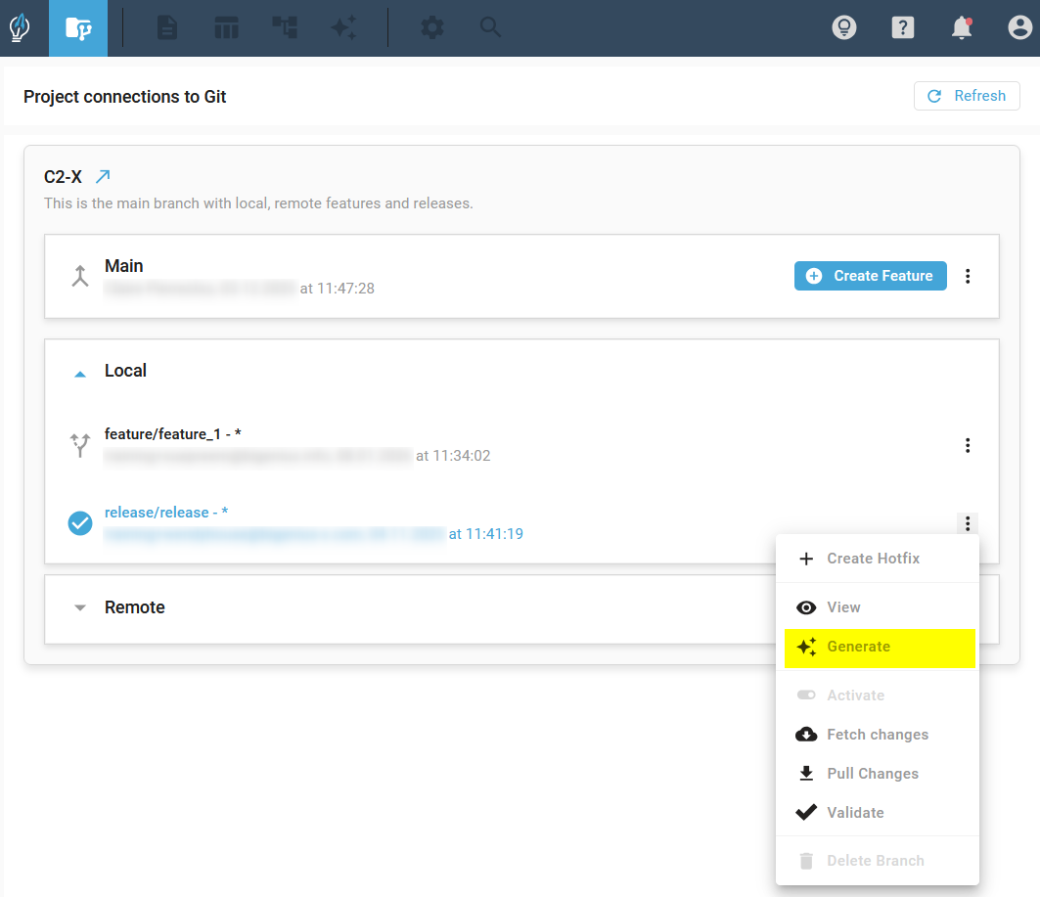The image size is (1040, 897).
Task: Select View with the eye icon
Action: pos(843,607)
